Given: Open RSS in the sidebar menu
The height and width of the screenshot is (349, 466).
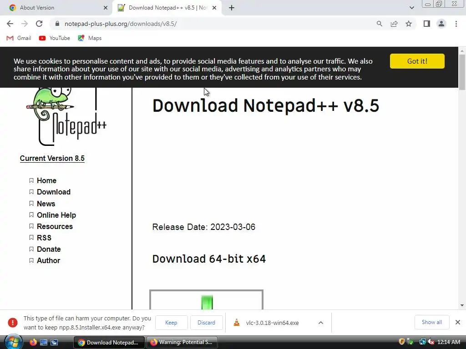Looking at the screenshot, I should point(44,238).
